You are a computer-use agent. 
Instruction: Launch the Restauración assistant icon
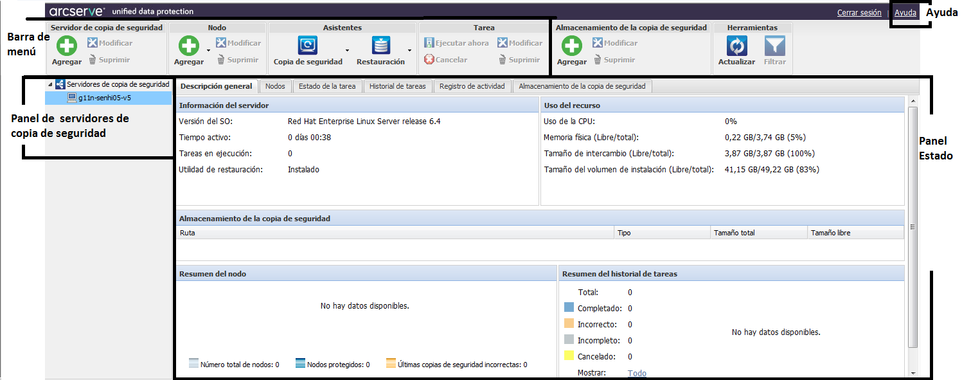(381, 46)
